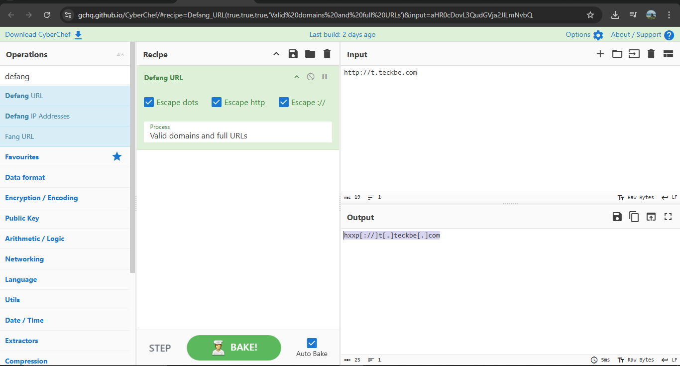Image resolution: width=680 pixels, height=366 pixels.
Task: Save the recipe with the floppy icon
Action: tap(293, 54)
